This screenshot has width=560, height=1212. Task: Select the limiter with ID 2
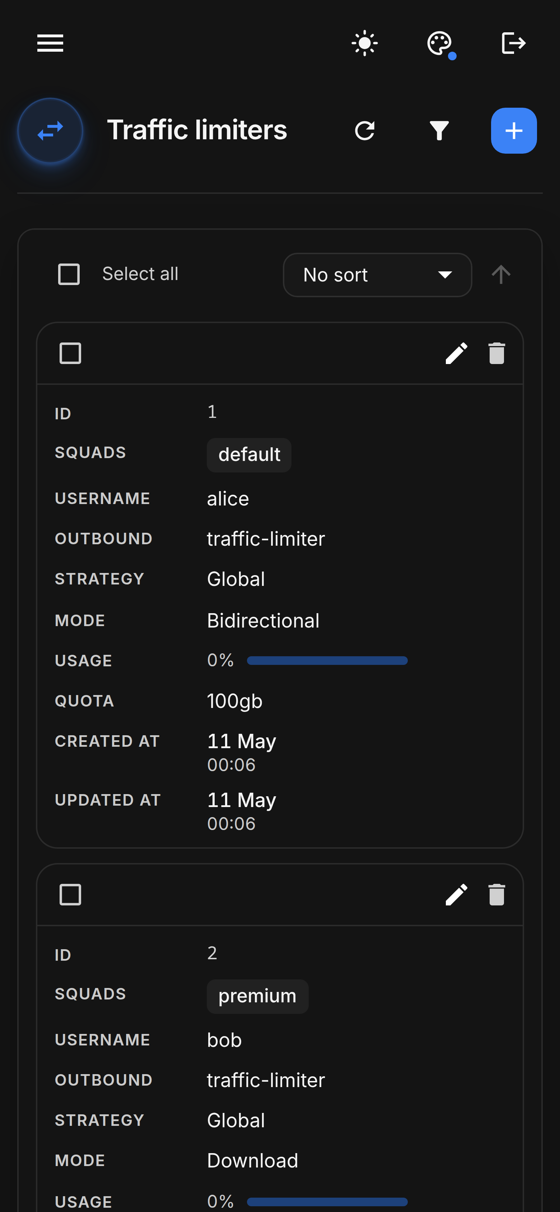pos(70,894)
